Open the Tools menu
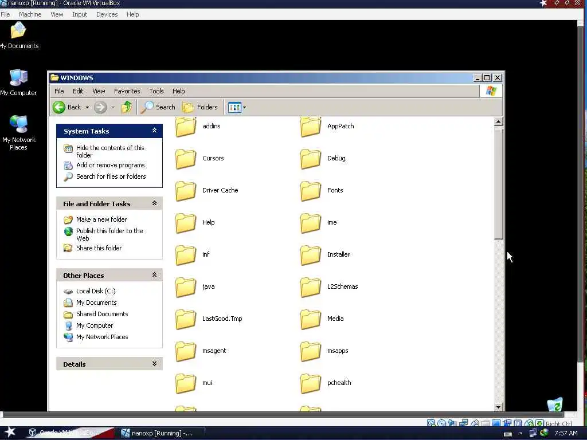587x440 pixels. (156, 91)
